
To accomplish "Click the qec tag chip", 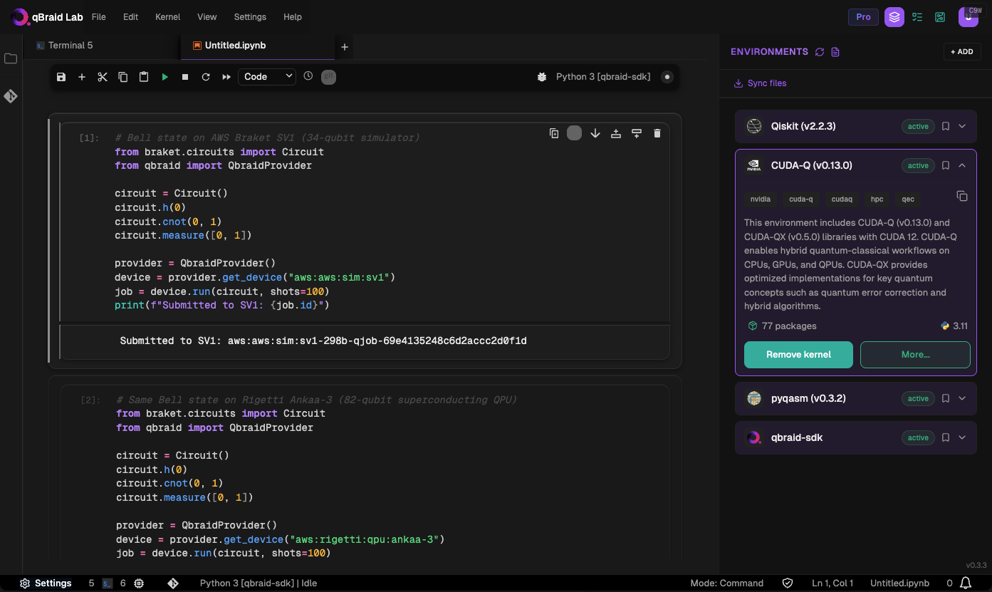I will pyautogui.click(x=908, y=199).
